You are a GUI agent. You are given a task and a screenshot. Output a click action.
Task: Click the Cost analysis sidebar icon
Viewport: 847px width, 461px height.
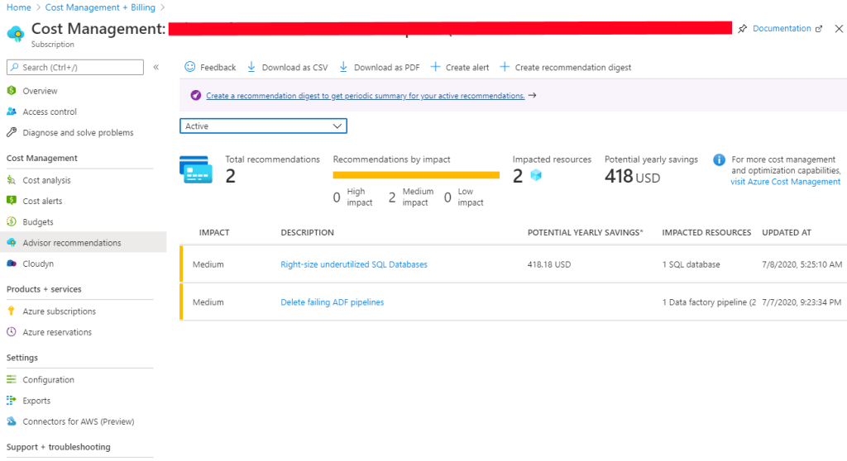pos(12,180)
